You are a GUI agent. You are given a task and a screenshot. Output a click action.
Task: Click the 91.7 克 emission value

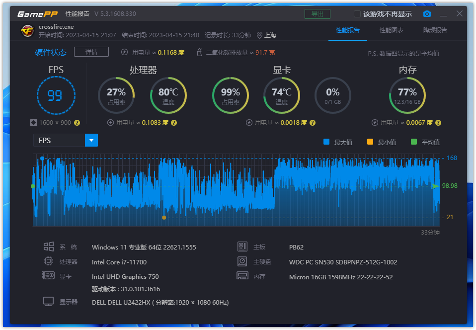click(x=265, y=53)
